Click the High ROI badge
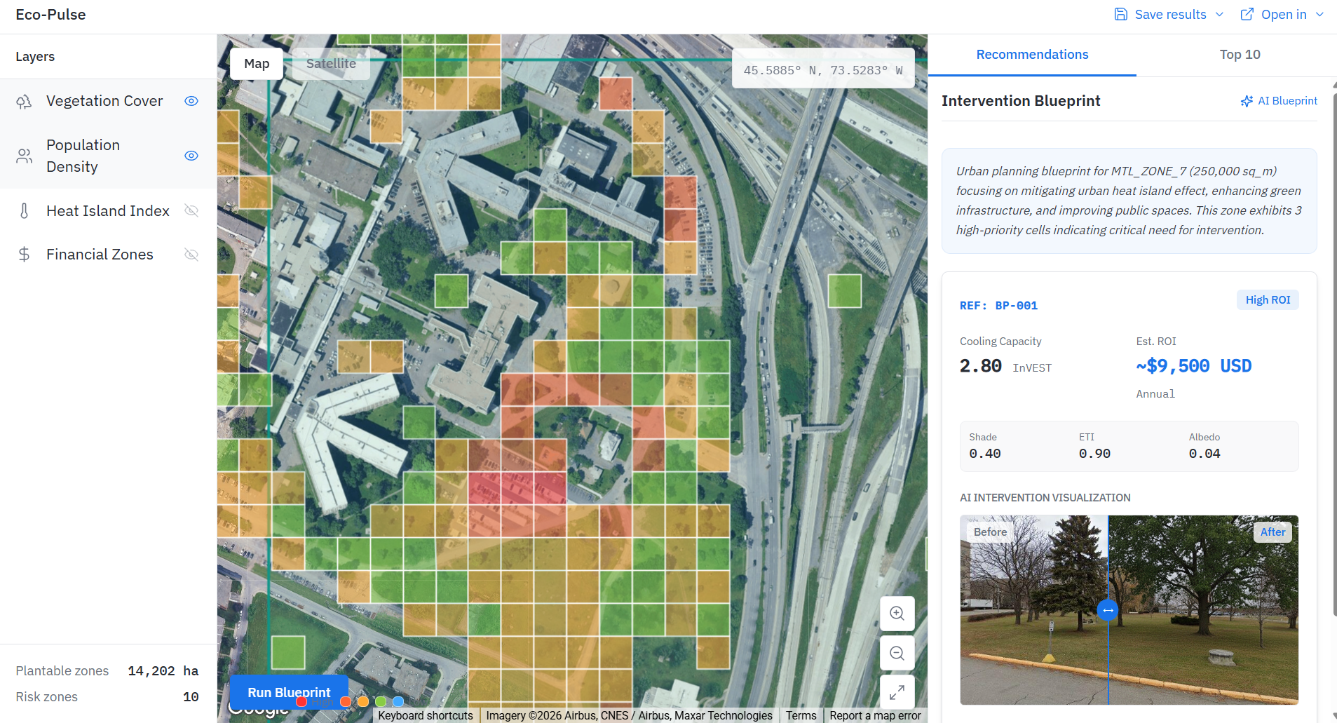 [1268, 299]
